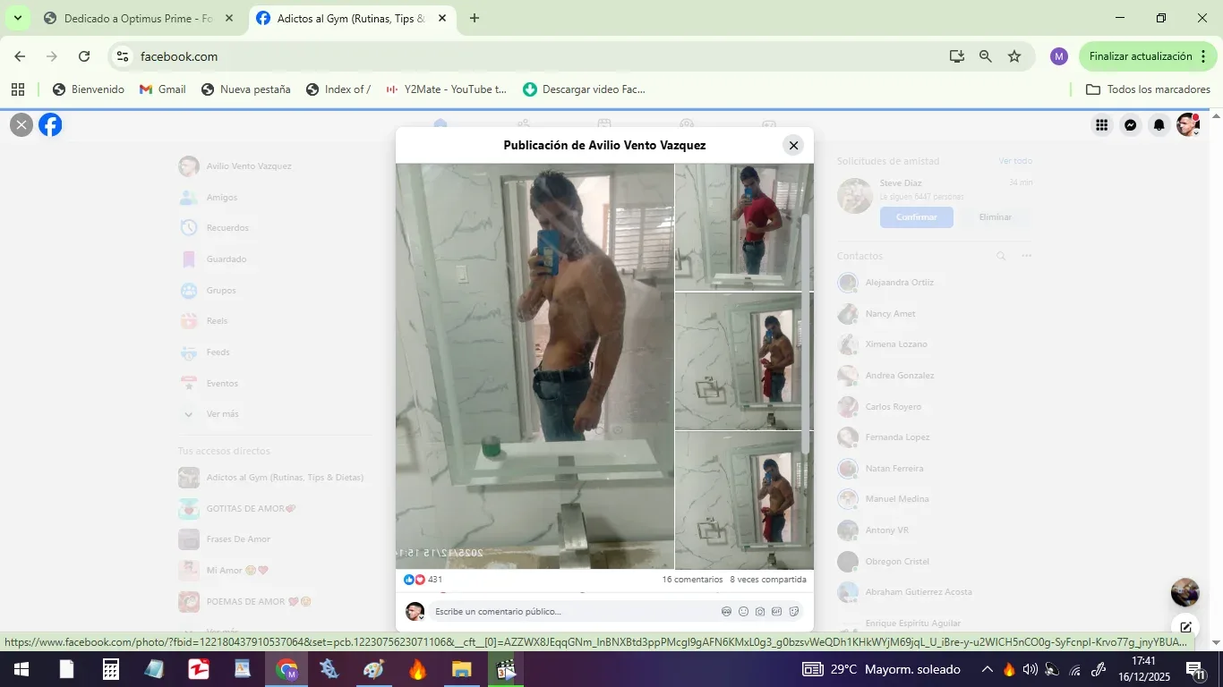
Task: Delete Steve Diaz friend request with Eliminar
Action: [995, 217]
